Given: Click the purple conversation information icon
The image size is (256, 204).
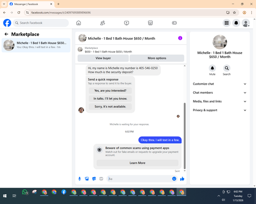Looking at the screenshot, I should click(x=180, y=38).
